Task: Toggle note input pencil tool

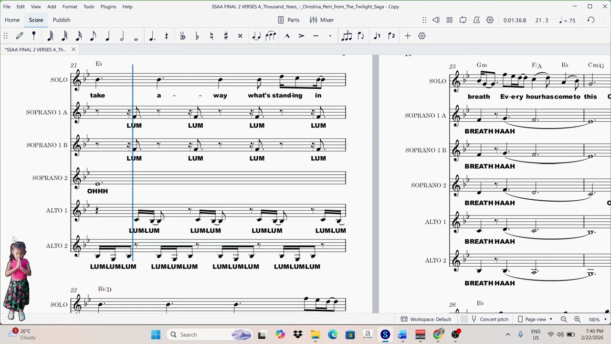Action: tap(20, 36)
